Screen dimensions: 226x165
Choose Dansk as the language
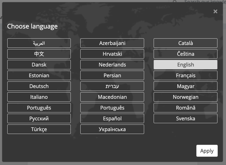tap(39, 65)
